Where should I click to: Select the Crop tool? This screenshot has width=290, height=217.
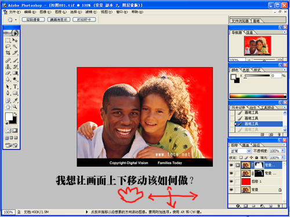8,53
